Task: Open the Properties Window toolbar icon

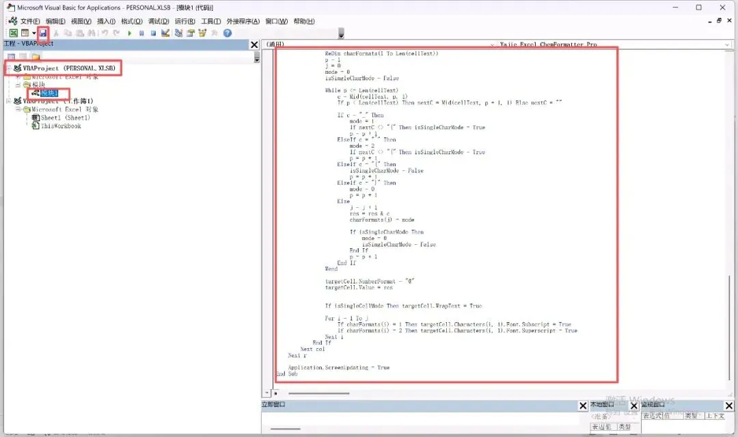Action: (x=191, y=33)
